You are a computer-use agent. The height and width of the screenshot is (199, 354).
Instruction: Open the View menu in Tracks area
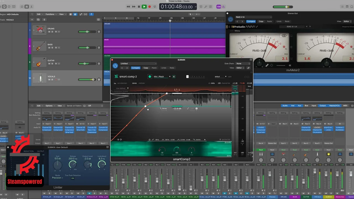click(62, 14)
